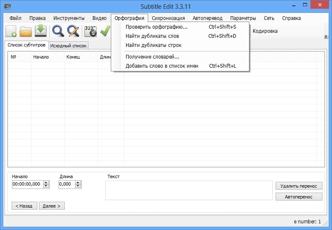The height and width of the screenshot is (230, 332).
Task: Click the Subtitle Edit app icon in the title bar
Action: (x=7, y=6)
